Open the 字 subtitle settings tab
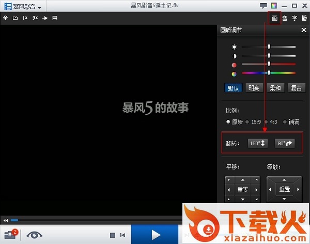The image size is (310, 244). click(295, 18)
